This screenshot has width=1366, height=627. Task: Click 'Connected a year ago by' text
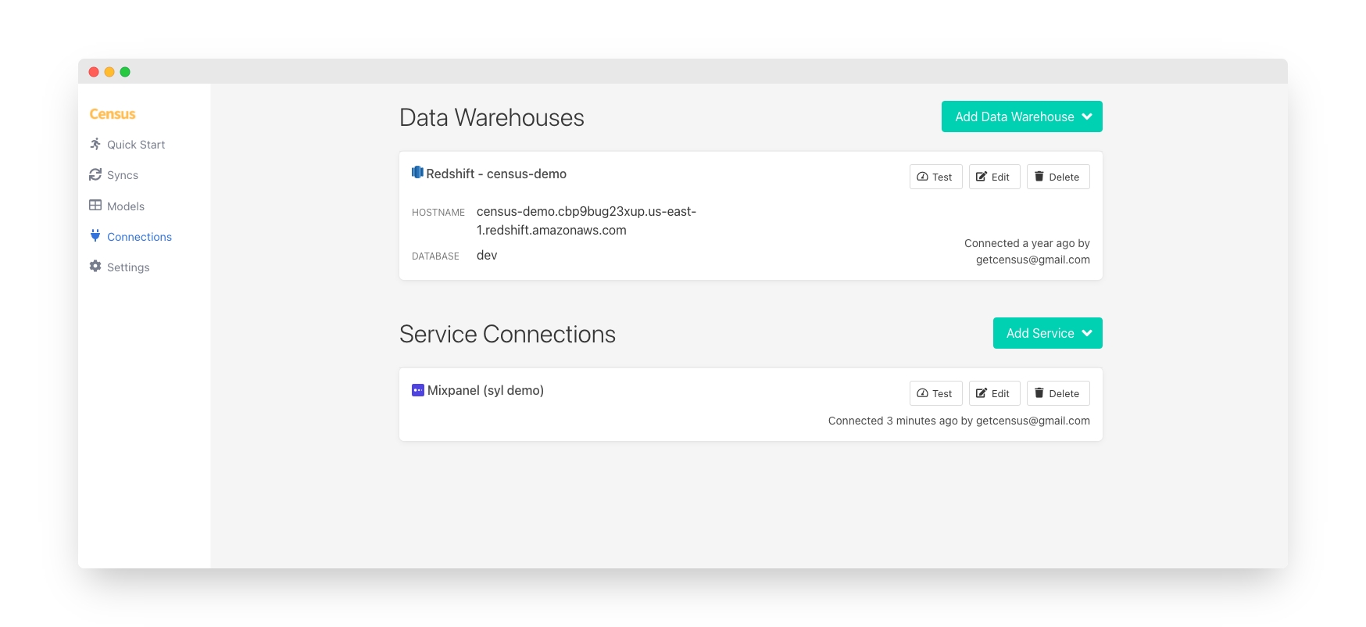click(x=1027, y=243)
